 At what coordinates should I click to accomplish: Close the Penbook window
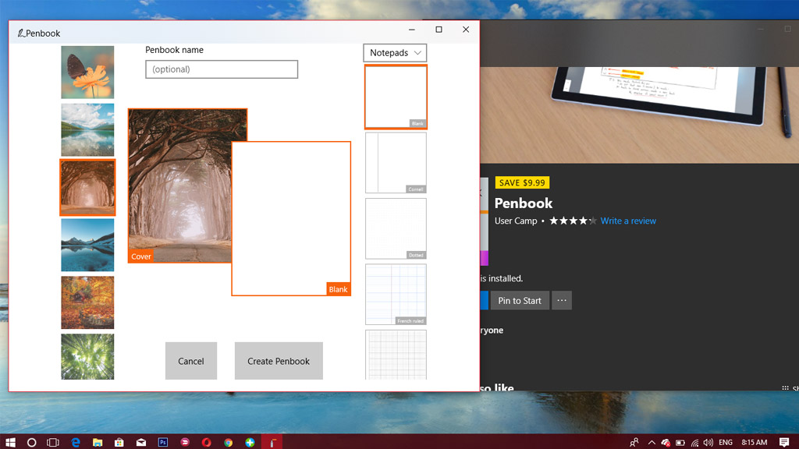pos(466,30)
